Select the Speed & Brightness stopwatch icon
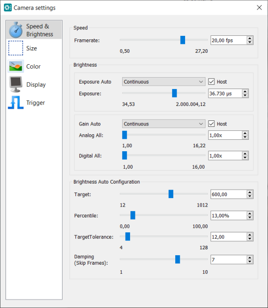268x308 pixels. 16,30
